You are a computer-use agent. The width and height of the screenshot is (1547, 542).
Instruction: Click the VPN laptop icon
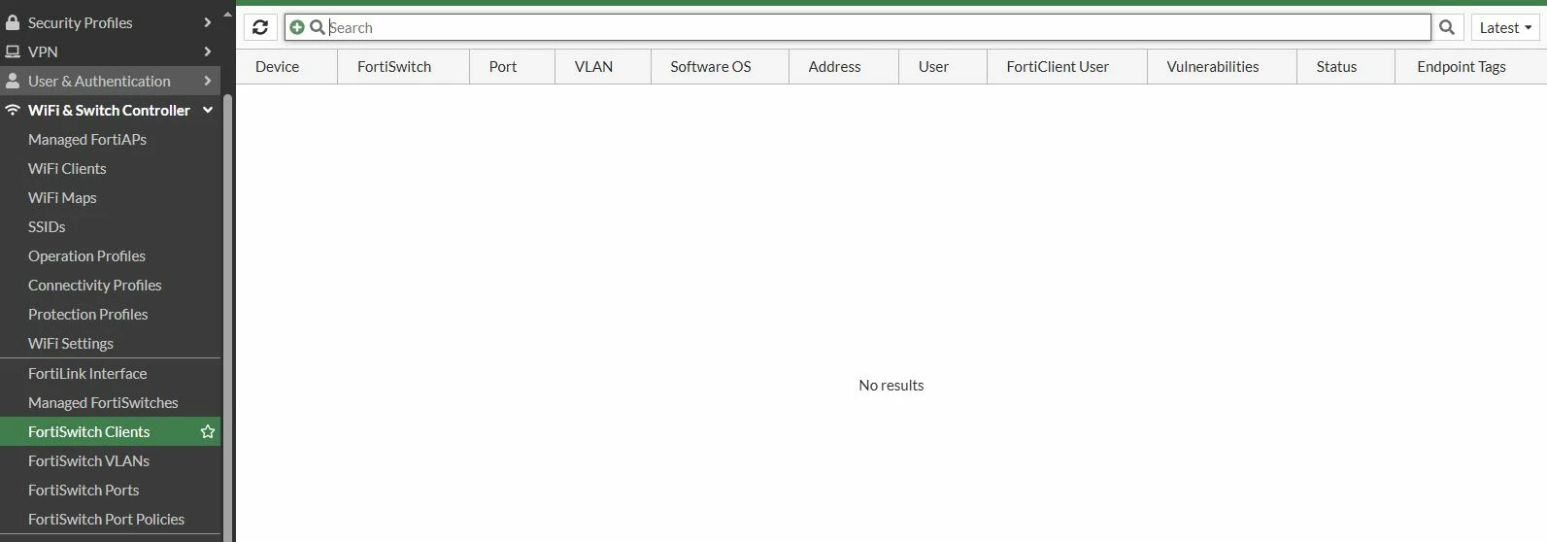13,51
